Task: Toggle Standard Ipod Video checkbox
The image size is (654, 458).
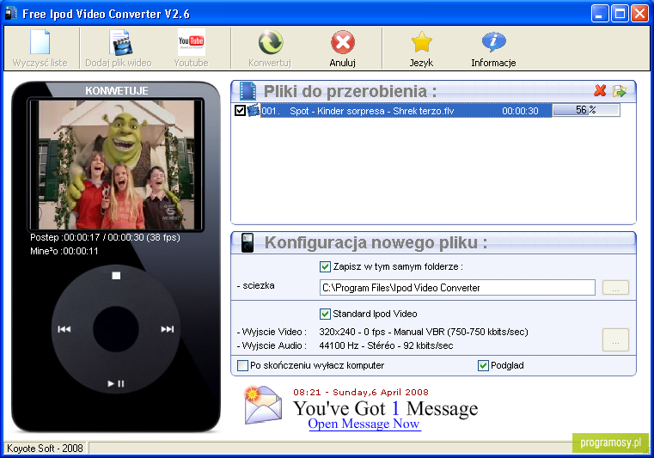Action: click(325, 314)
